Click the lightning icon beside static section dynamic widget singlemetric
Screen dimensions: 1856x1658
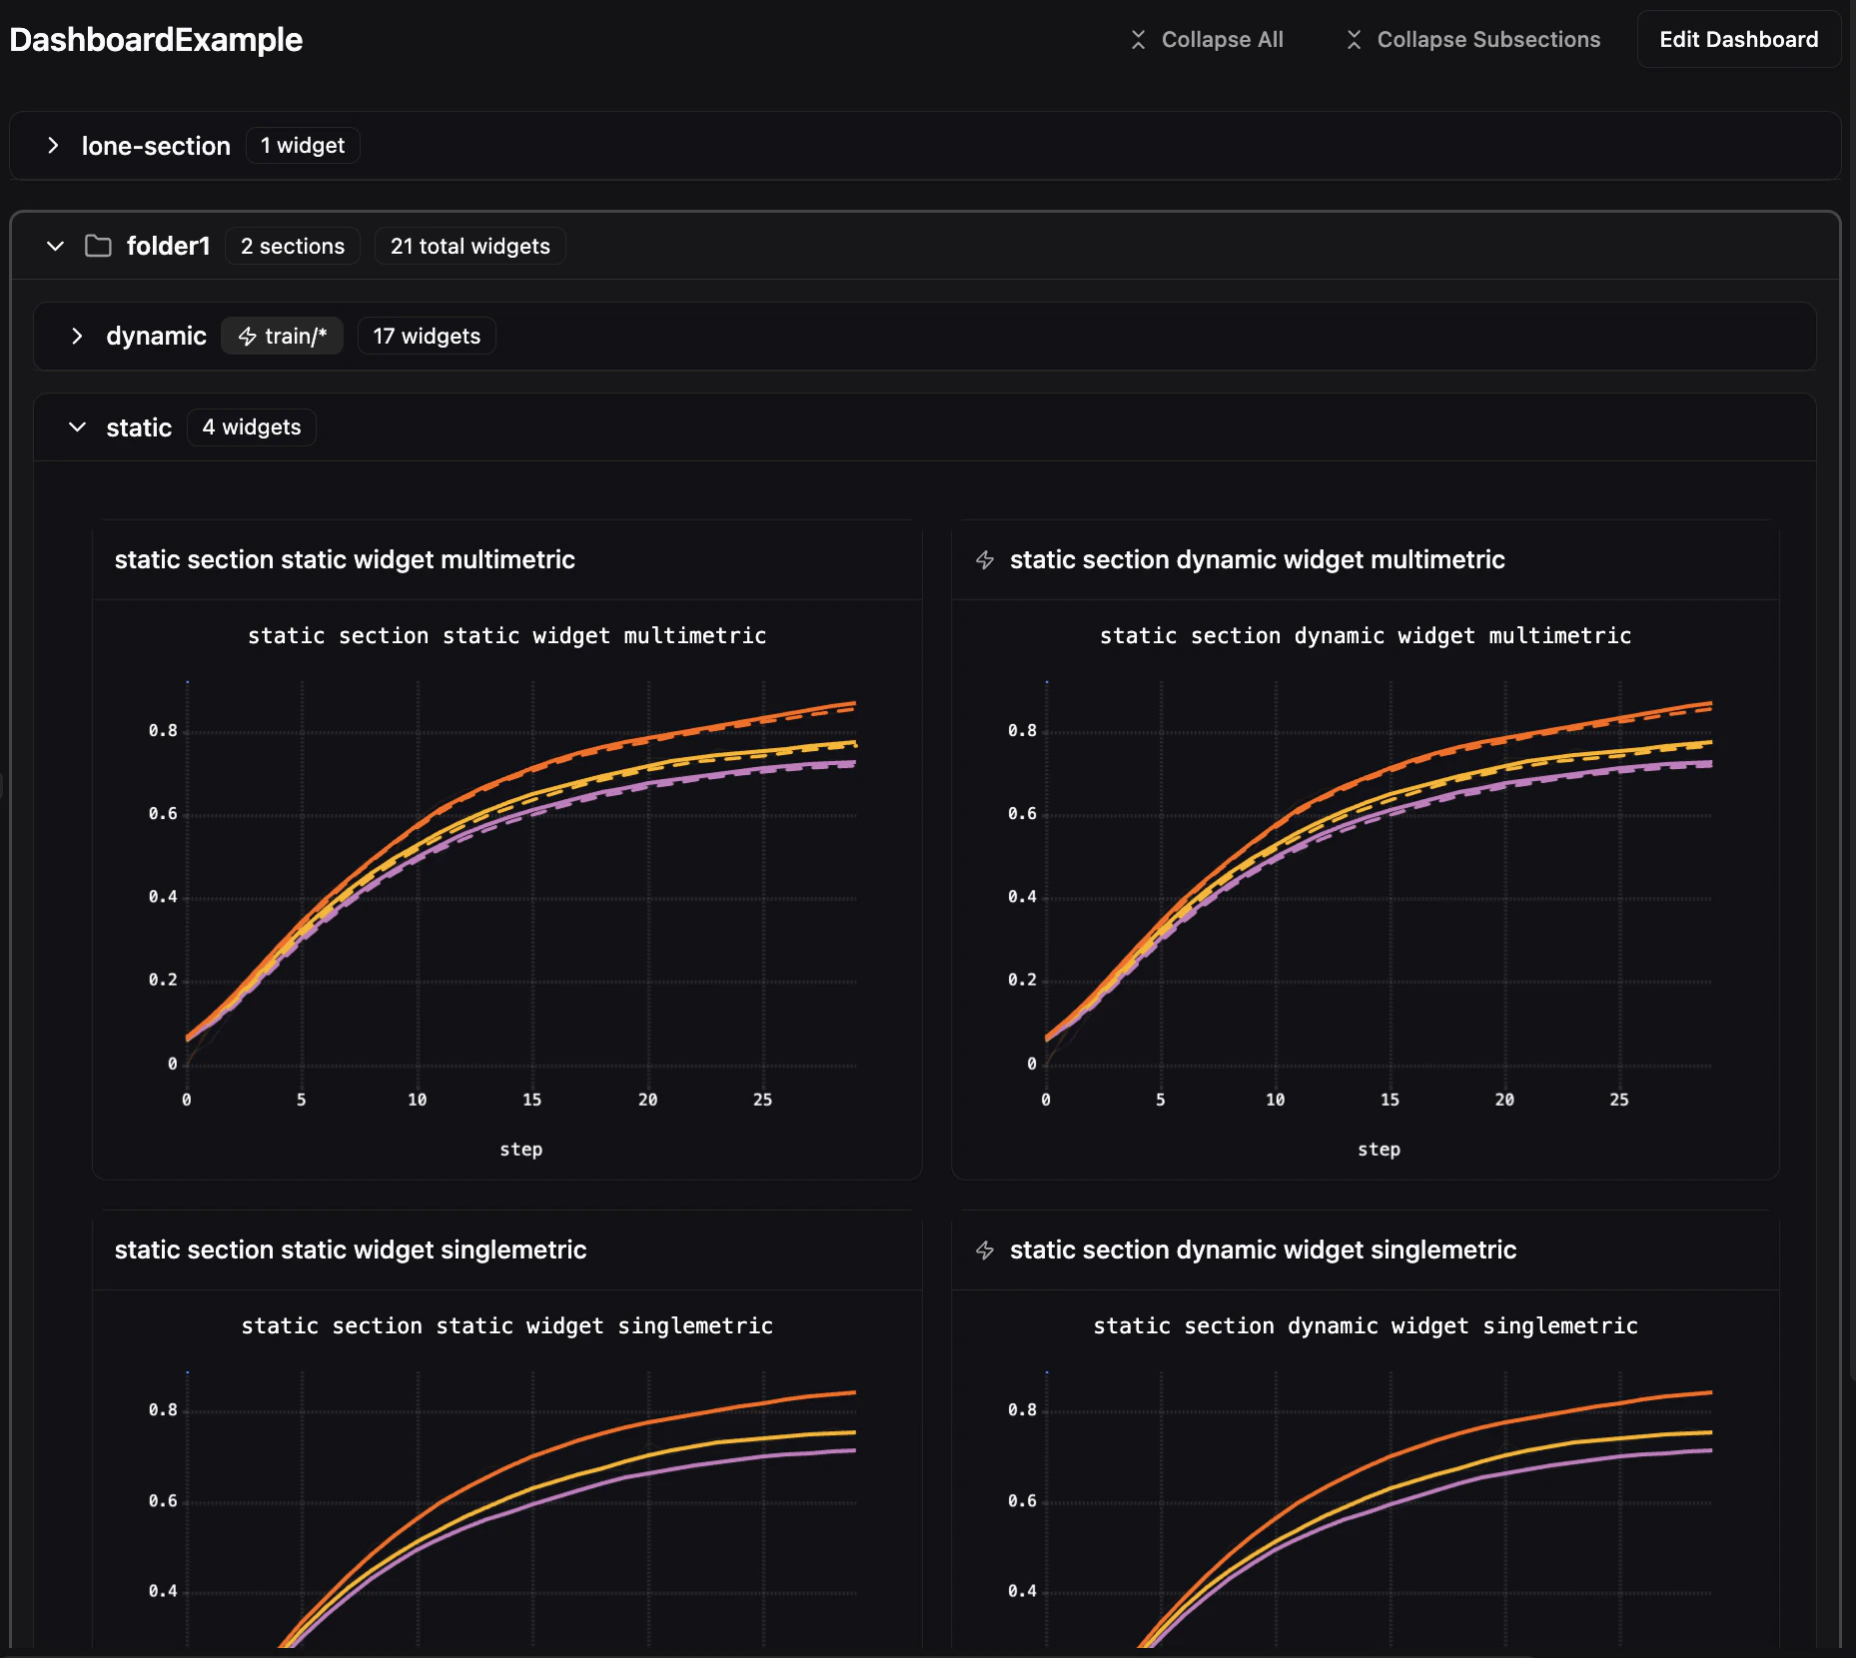(986, 1250)
